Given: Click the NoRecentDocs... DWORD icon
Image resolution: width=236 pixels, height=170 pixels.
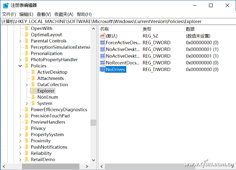Looking at the screenshot, I should coord(102,63).
